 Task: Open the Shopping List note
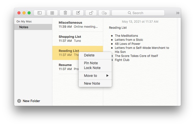(x=78, y=39)
